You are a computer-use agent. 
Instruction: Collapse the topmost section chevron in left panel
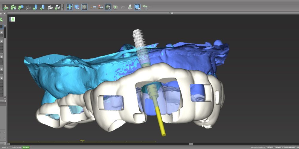[1, 32]
